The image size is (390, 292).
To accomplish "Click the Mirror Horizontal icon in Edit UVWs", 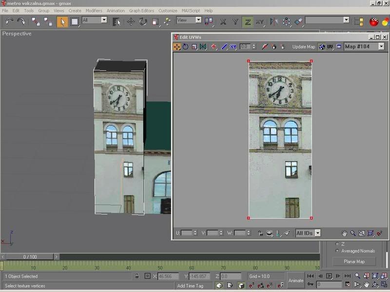I will 203,47.
